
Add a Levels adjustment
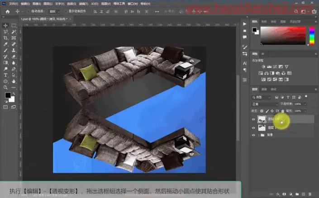tap(269, 66)
